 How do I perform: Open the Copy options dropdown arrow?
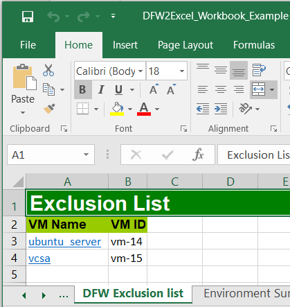tap(62, 89)
